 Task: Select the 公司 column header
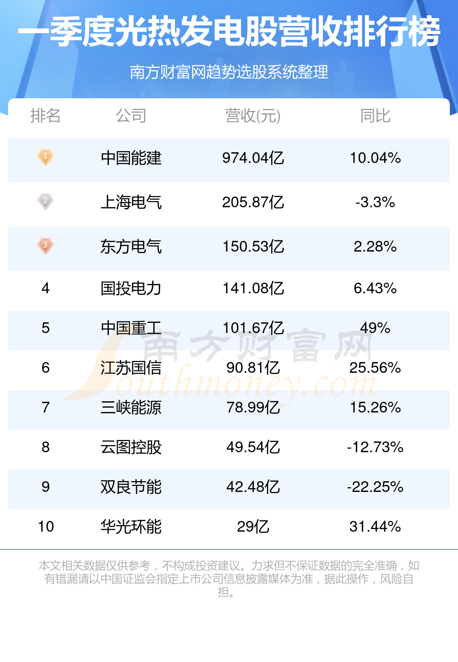click(x=131, y=116)
